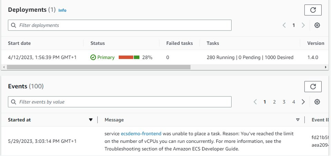
Task: Click version 1.4.0 cell
Action: click(313, 57)
